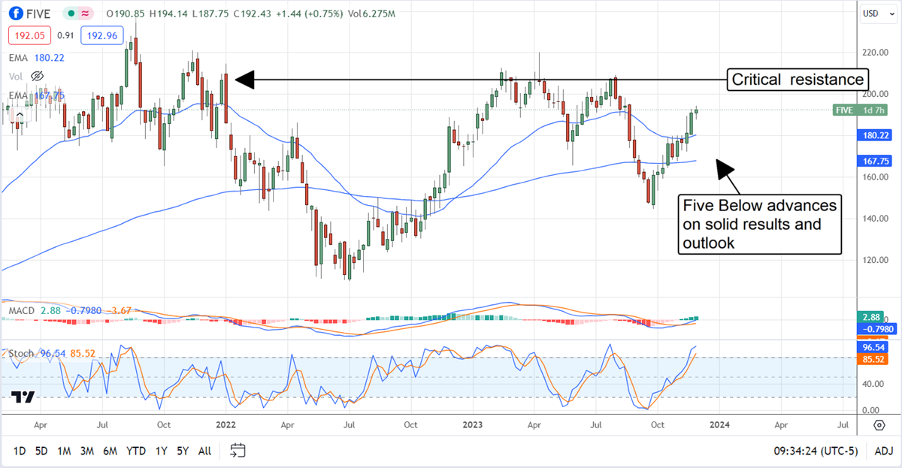Open chart settings gear icon
This screenshot has width=902, height=468.
[x=879, y=424]
